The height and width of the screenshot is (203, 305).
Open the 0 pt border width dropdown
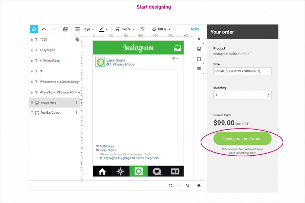89,29
